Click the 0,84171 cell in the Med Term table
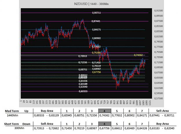 pyautogui.click(x=142, y=115)
